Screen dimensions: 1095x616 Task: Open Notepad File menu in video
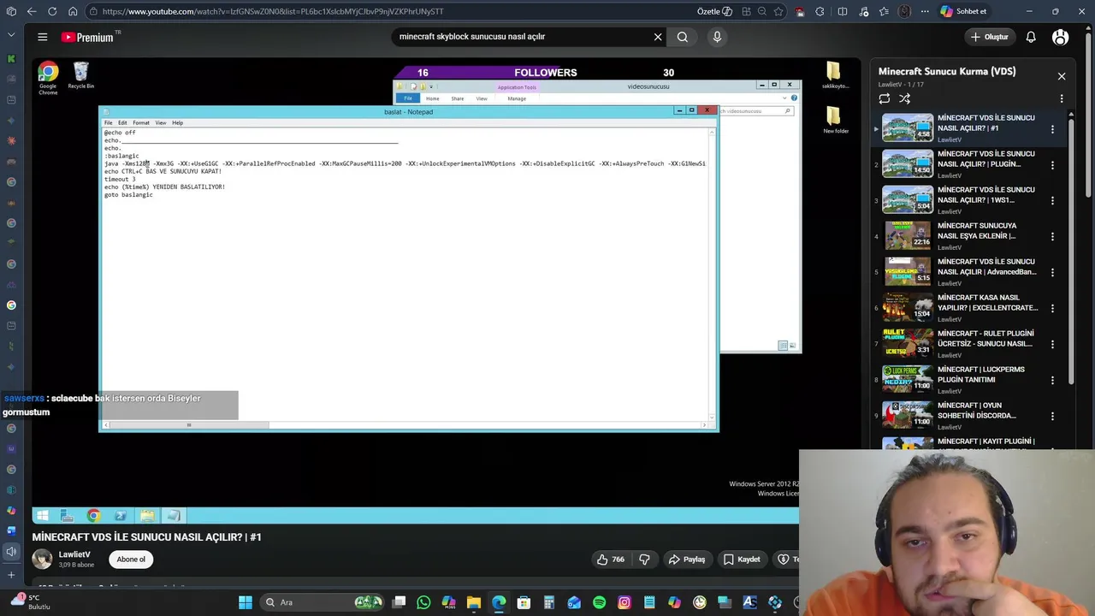click(x=108, y=122)
